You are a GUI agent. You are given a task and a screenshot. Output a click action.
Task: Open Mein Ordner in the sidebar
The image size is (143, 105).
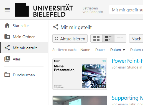[24, 36]
